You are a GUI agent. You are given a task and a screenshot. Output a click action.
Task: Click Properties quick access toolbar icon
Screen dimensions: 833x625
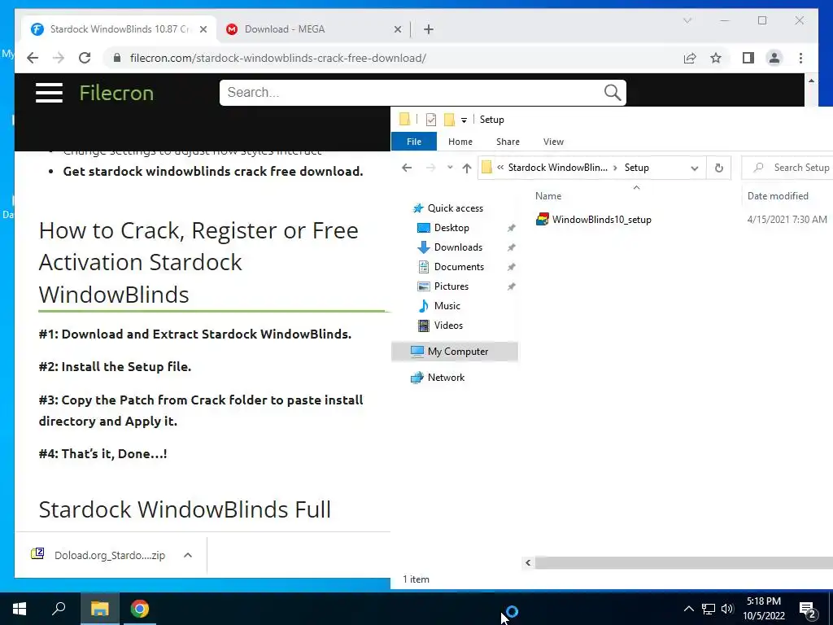[x=431, y=120]
